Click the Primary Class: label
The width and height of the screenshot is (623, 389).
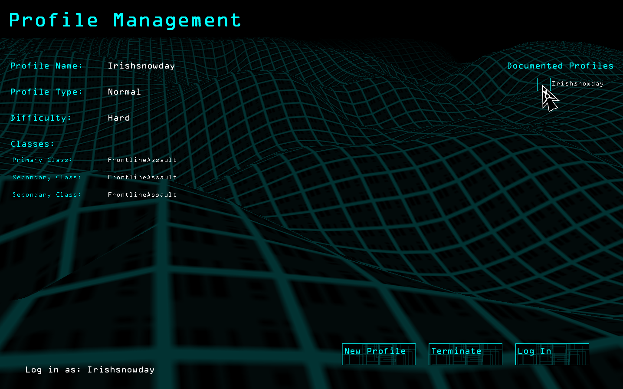click(x=43, y=160)
